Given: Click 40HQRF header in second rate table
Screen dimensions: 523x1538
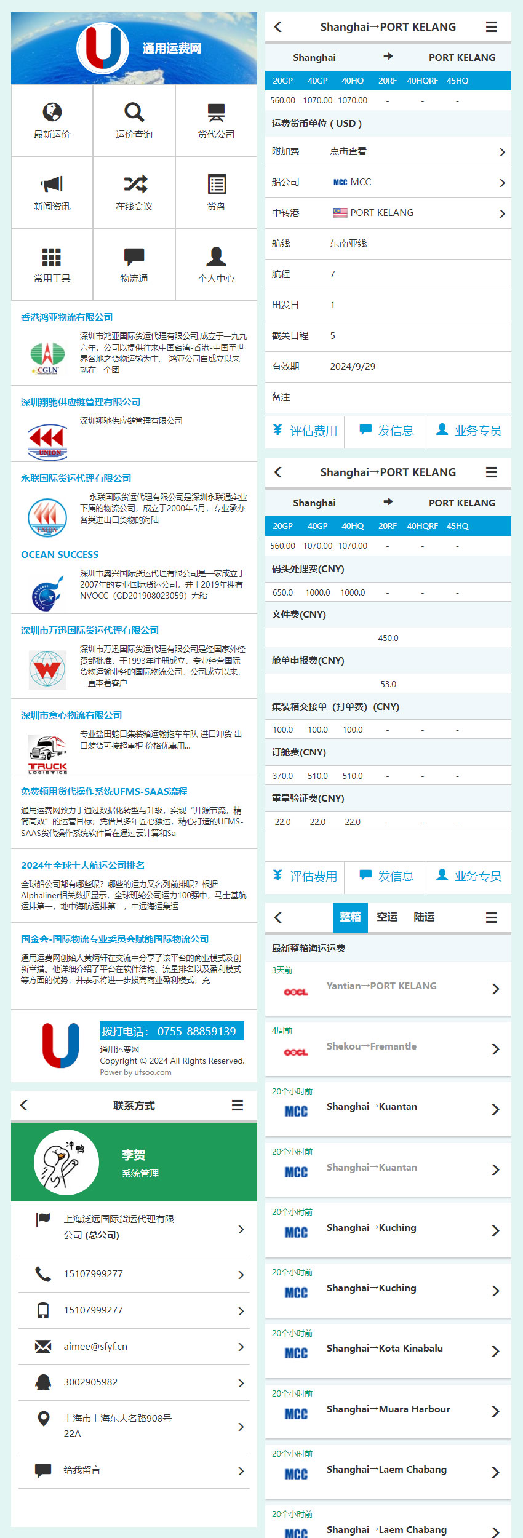Looking at the screenshot, I should 423,526.
